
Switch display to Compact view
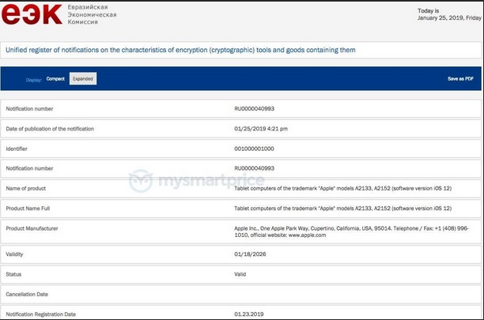[x=55, y=78]
